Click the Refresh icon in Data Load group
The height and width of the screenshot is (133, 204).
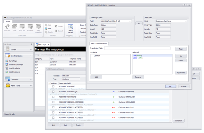pyautogui.click(x=7, y=28)
